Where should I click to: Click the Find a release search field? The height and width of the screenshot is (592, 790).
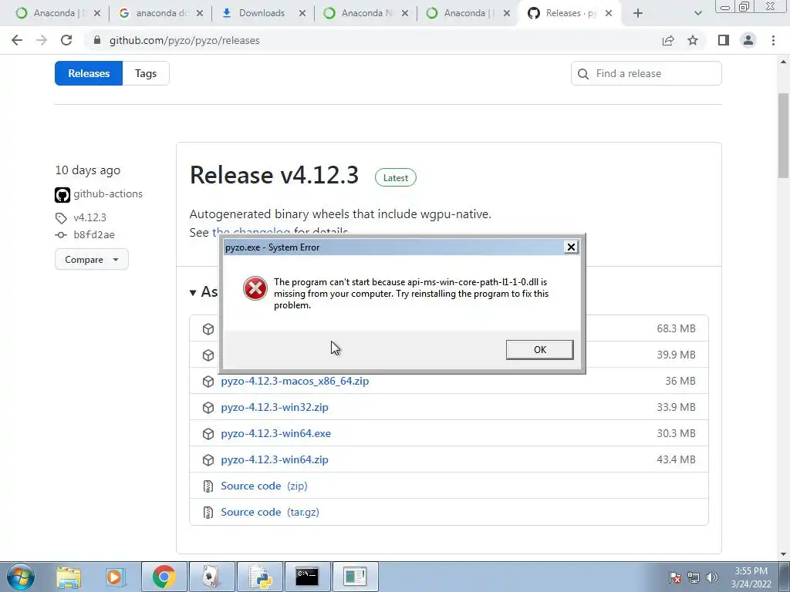tap(646, 73)
